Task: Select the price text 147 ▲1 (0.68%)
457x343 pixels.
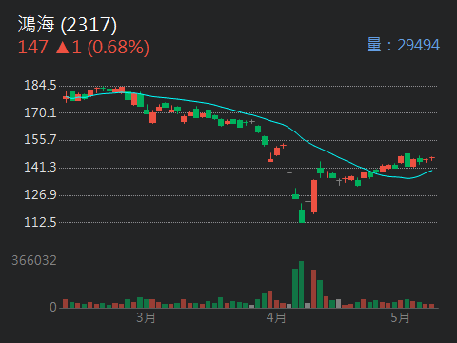Action: coord(84,48)
